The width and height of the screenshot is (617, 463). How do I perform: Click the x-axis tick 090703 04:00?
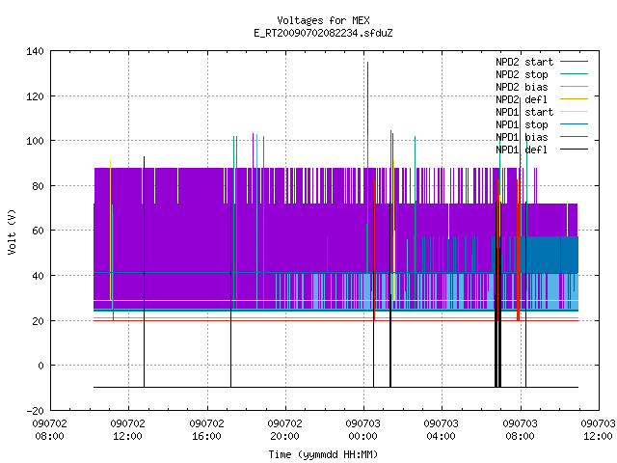click(441, 430)
